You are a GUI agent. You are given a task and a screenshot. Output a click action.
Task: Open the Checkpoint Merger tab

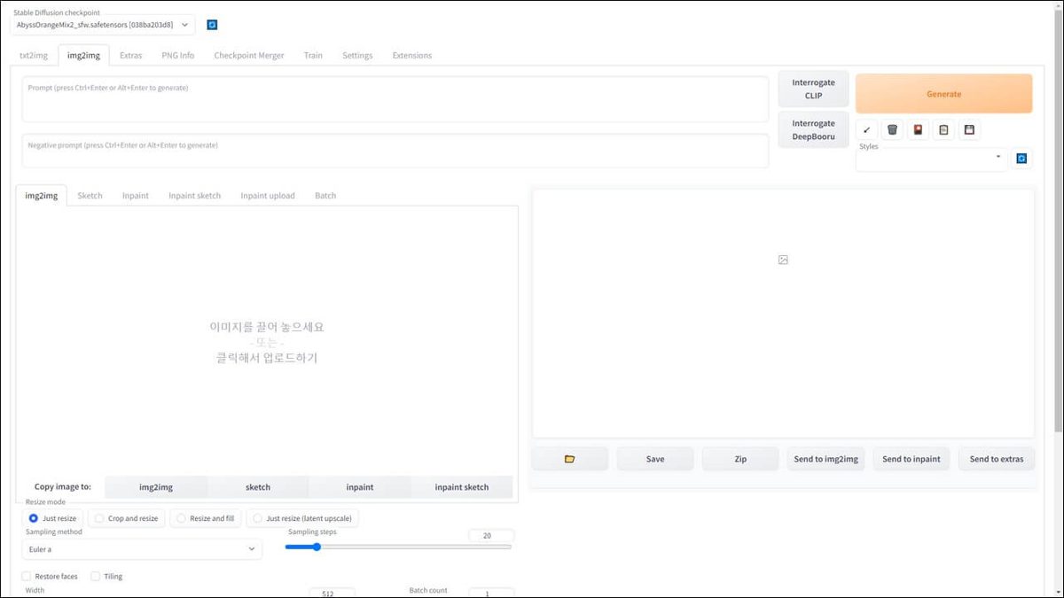249,55
